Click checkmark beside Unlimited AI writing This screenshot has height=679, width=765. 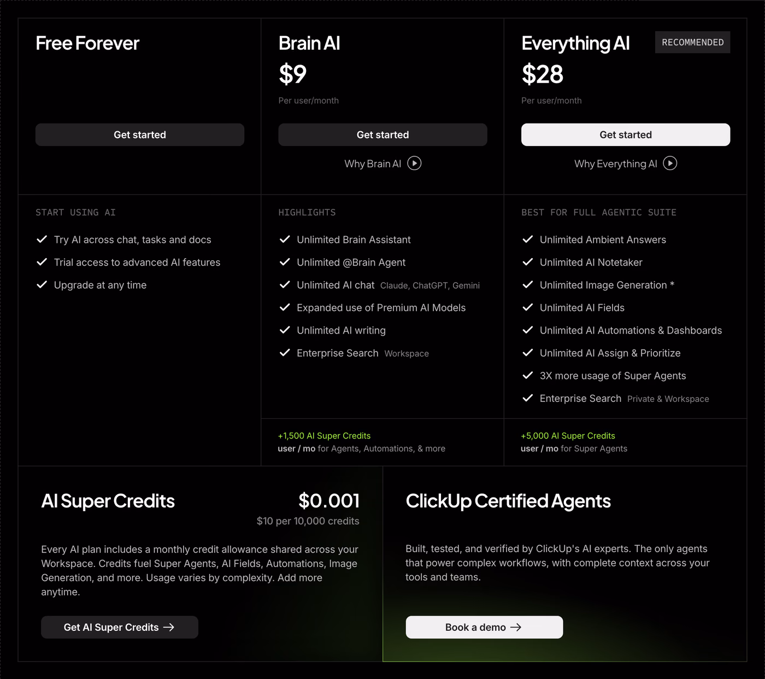(x=285, y=330)
